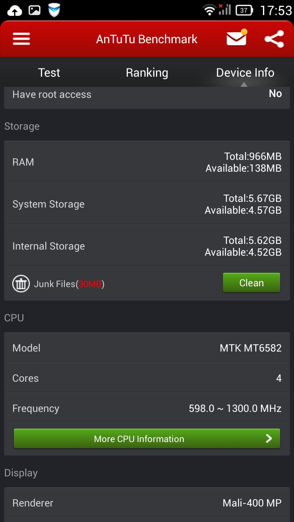Switch to the Ranking tab
This screenshot has width=294, height=522.
point(147,73)
